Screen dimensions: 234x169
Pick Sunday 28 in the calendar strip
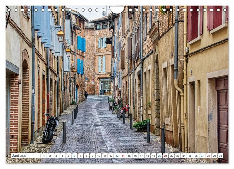pyautogui.click(x=208, y=156)
